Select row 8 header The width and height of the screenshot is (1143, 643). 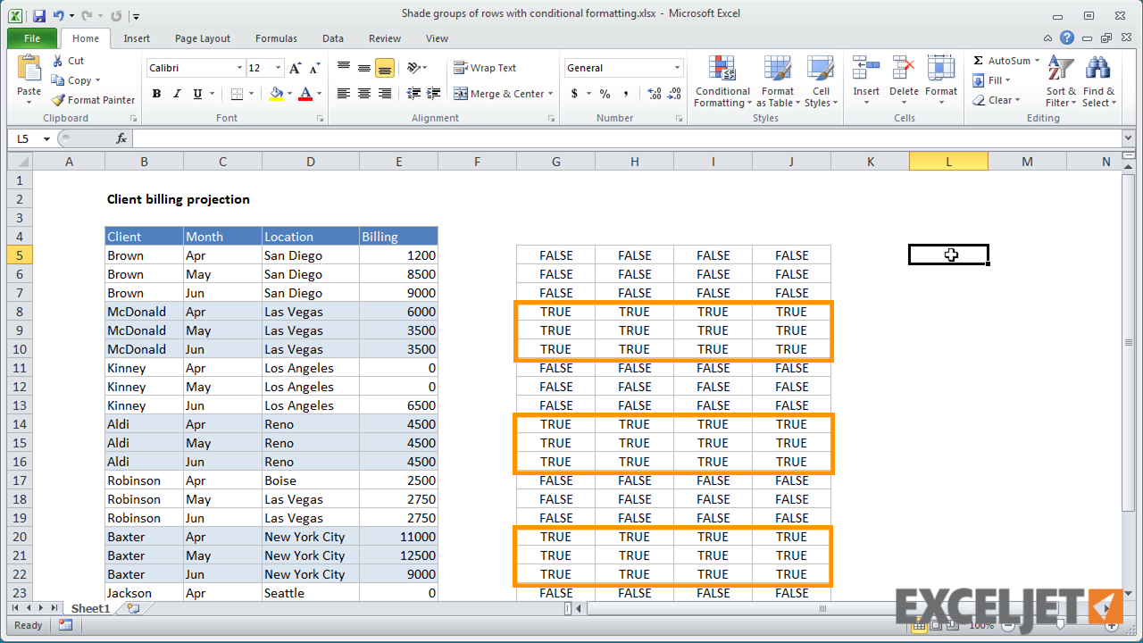(19, 312)
